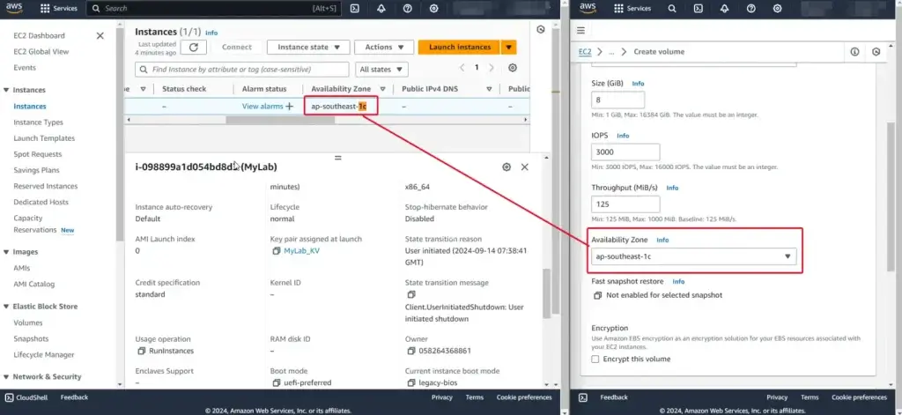Open help icon in left window top bar
902x415 pixels.
[408, 9]
